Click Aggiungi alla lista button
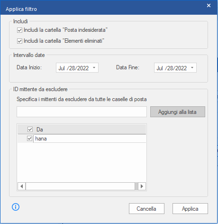The image size is (218, 224). click(178, 112)
